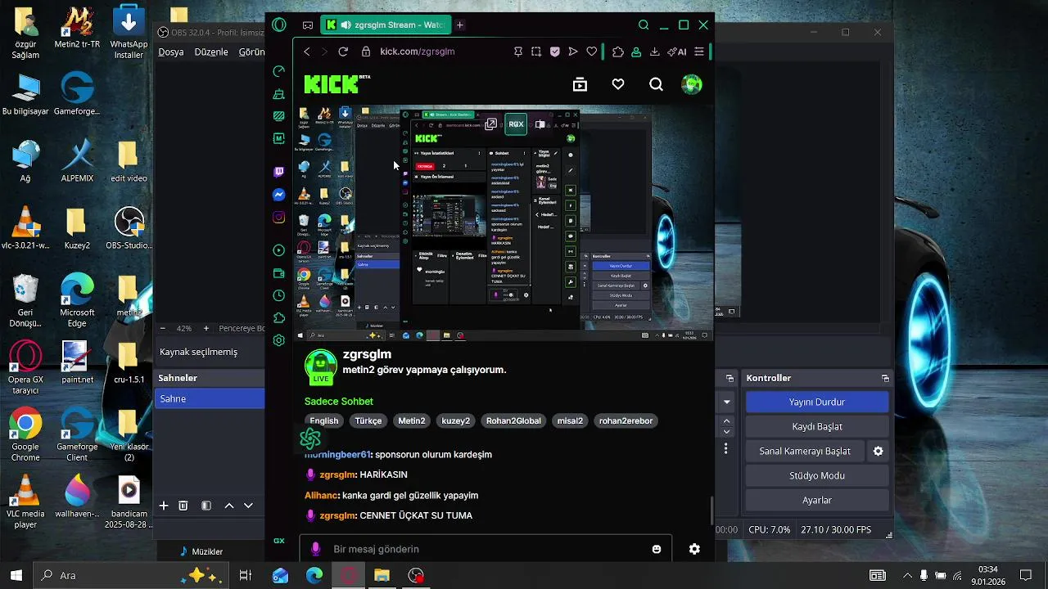Open Twitch in Opera sidebar
This screenshot has width=1048, height=589.
point(279,172)
